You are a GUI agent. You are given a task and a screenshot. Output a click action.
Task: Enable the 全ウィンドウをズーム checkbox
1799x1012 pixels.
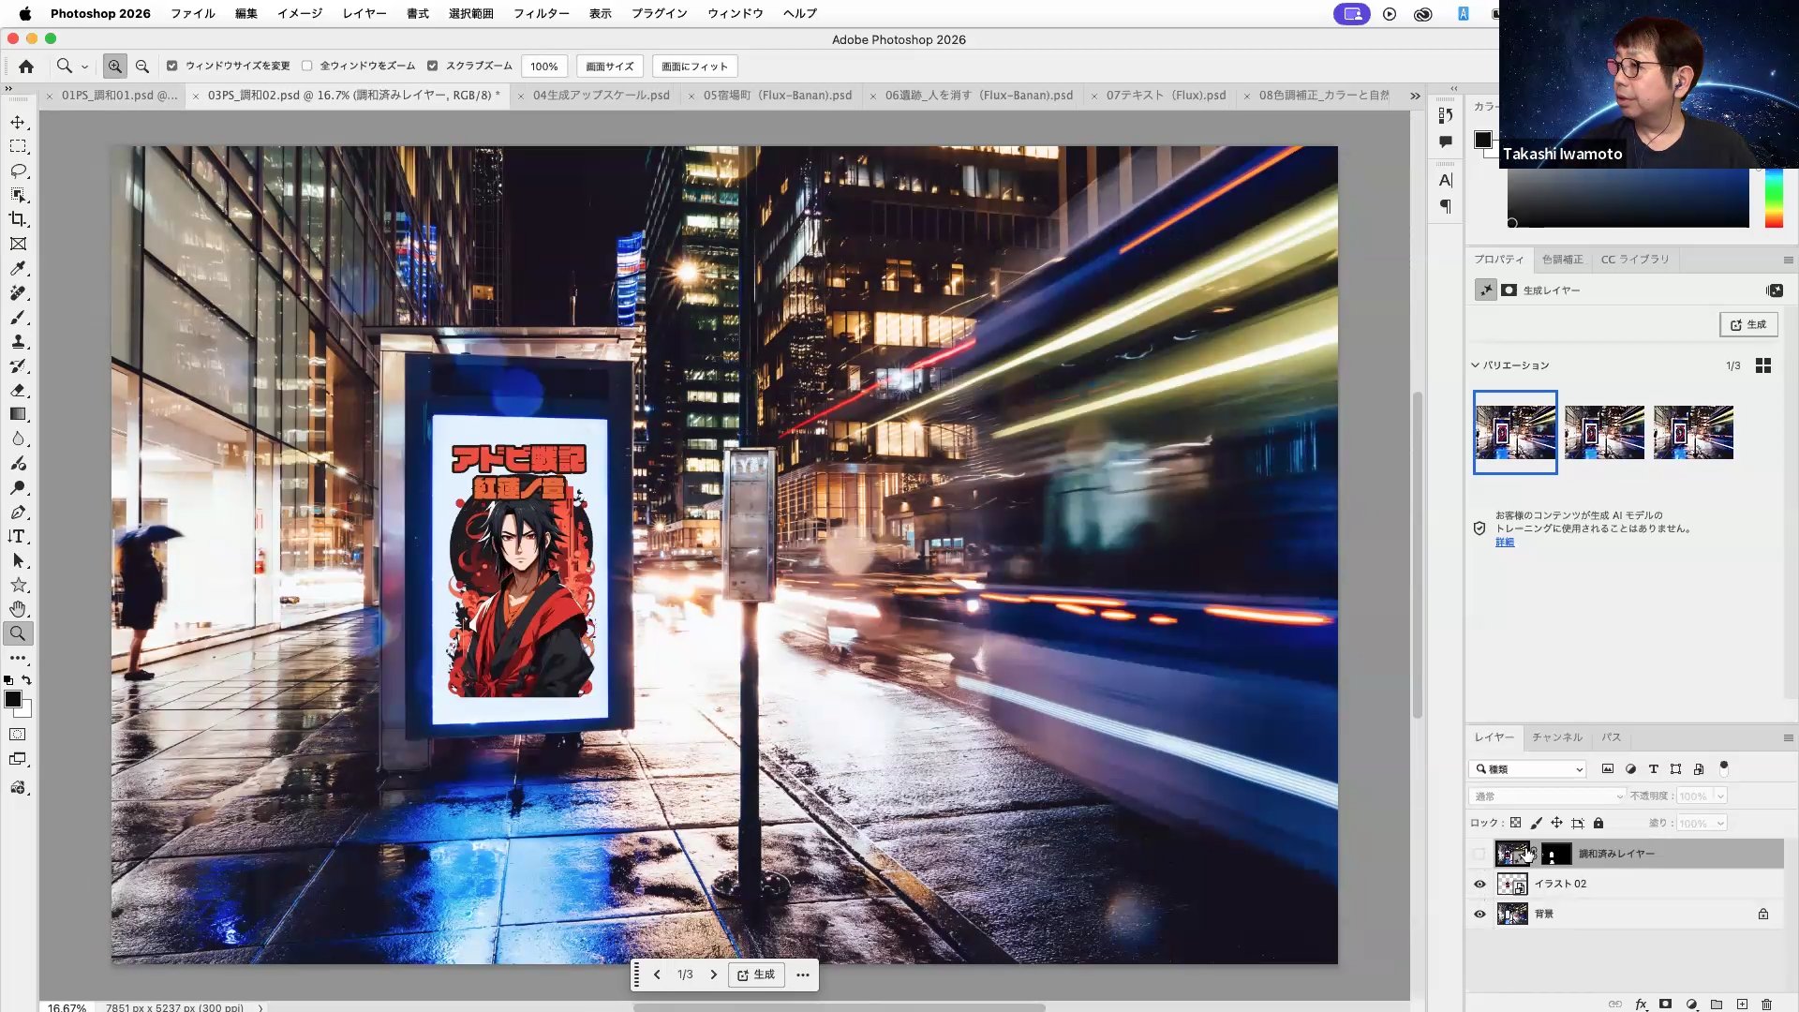(307, 67)
